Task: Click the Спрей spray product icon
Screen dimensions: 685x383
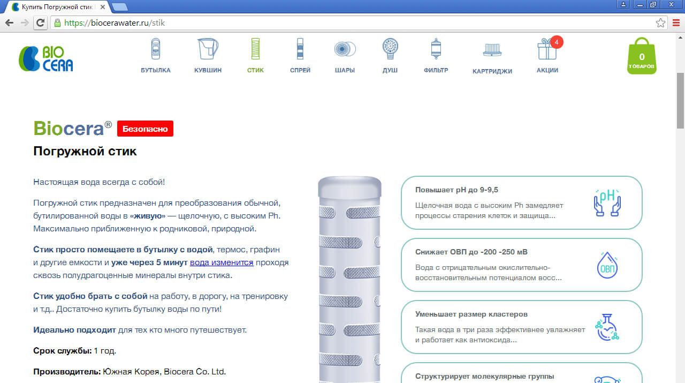Action: (300, 49)
